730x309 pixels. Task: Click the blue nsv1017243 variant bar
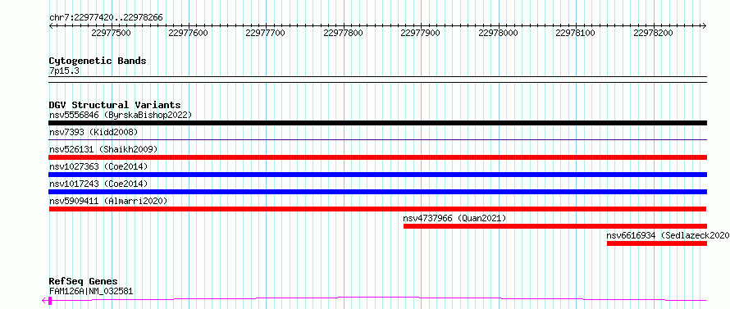click(x=377, y=192)
